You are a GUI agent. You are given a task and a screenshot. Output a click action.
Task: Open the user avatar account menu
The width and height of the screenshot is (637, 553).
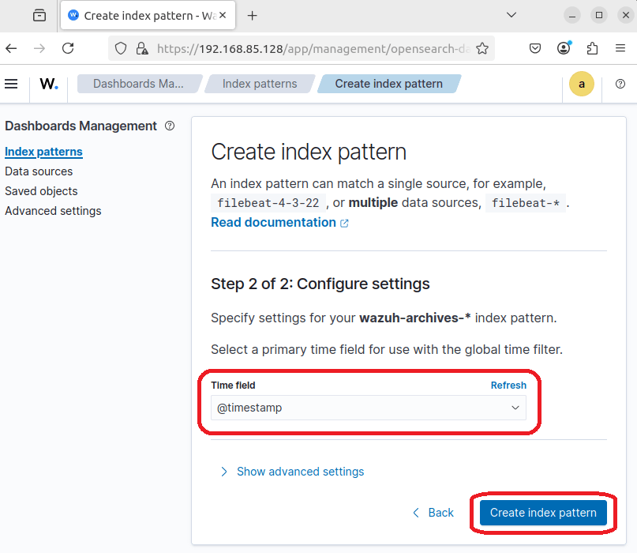[x=582, y=85]
